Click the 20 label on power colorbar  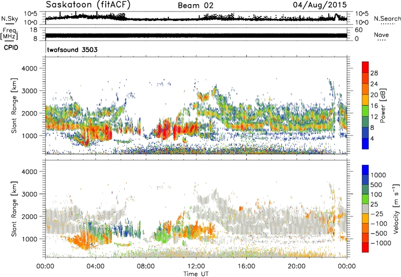374,95
